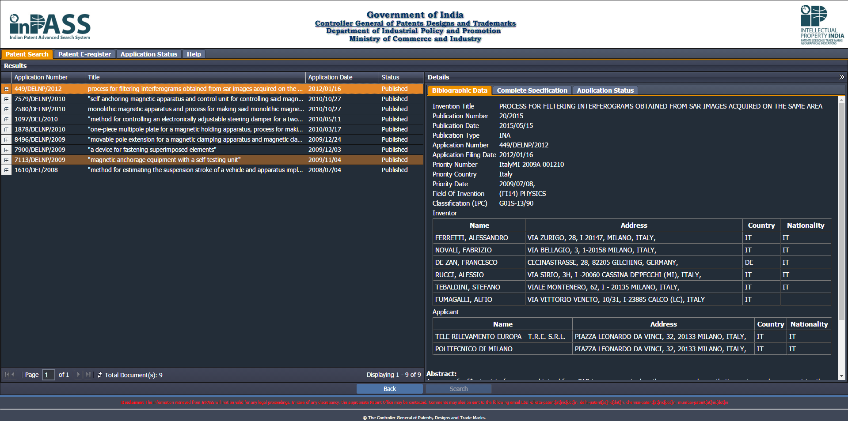This screenshot has height=421, width=848.
Task: Click the next page arrow
Action: 79,375
